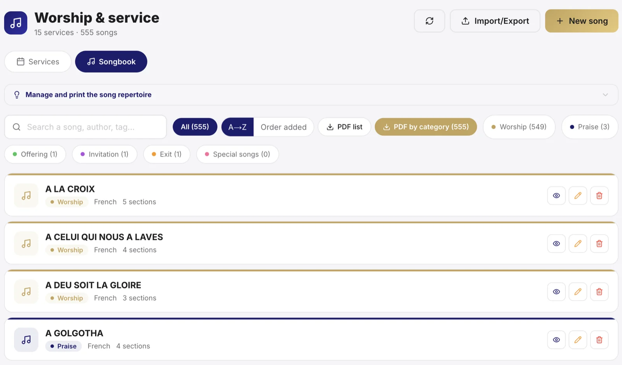
Task: Filter by Special songs (0)
Action: tap(238, 154)
